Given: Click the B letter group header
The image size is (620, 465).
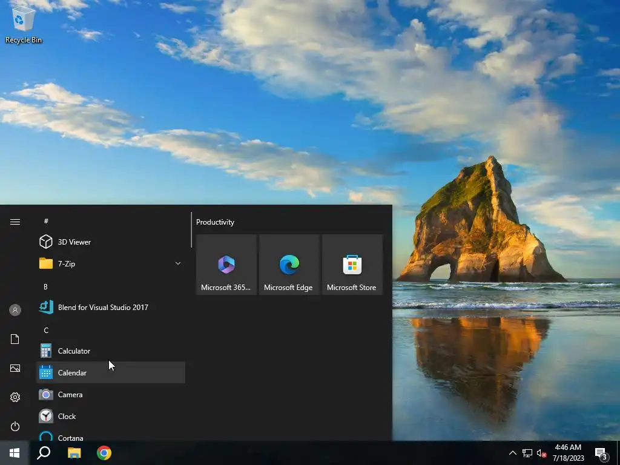Looking at the screenshot, I should click(x=45, y=286).
